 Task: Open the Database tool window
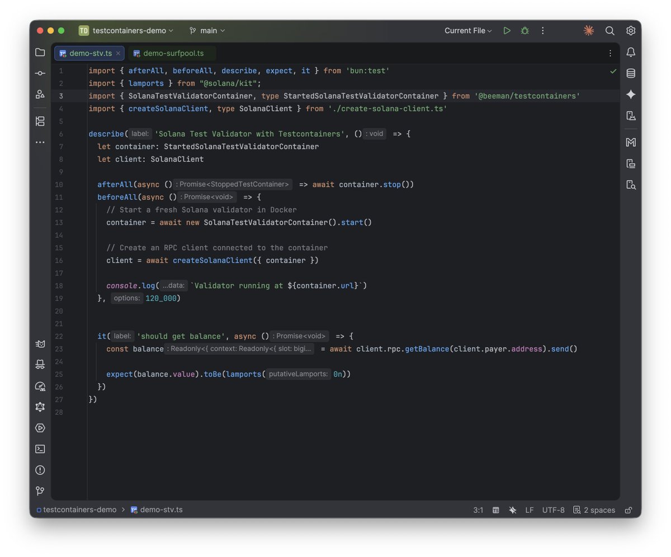631,73
